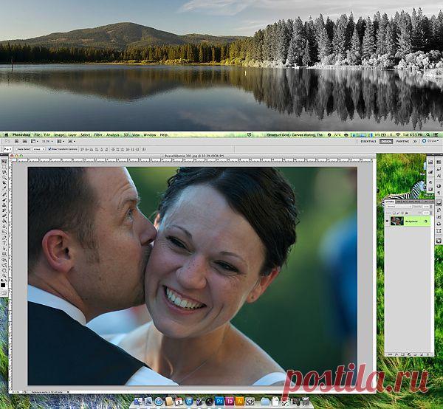Uncheck Show Transform Controls
Screen dimensions: 443x409
tap(49, 149)
